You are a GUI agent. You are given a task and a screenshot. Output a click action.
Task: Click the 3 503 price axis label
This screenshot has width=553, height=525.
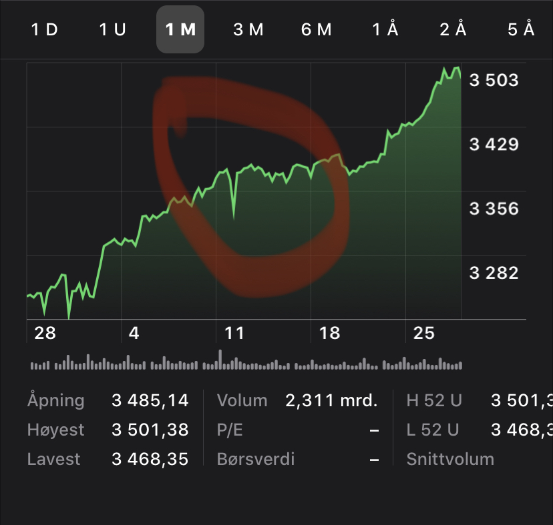(x=494, y=80)
